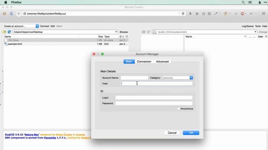Open the Paramiko link in the log
Viewport: 268px width, 150px height.
50,138
